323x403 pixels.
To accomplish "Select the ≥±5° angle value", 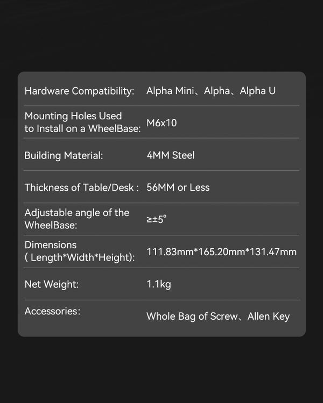I will (x=156, y=219).
